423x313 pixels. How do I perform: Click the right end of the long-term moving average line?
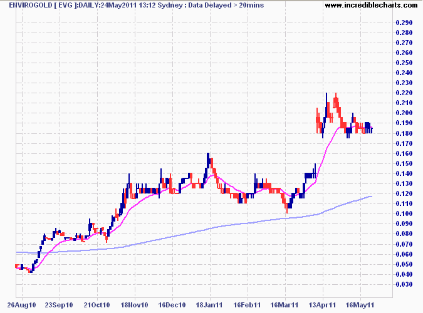pos(372,197)
